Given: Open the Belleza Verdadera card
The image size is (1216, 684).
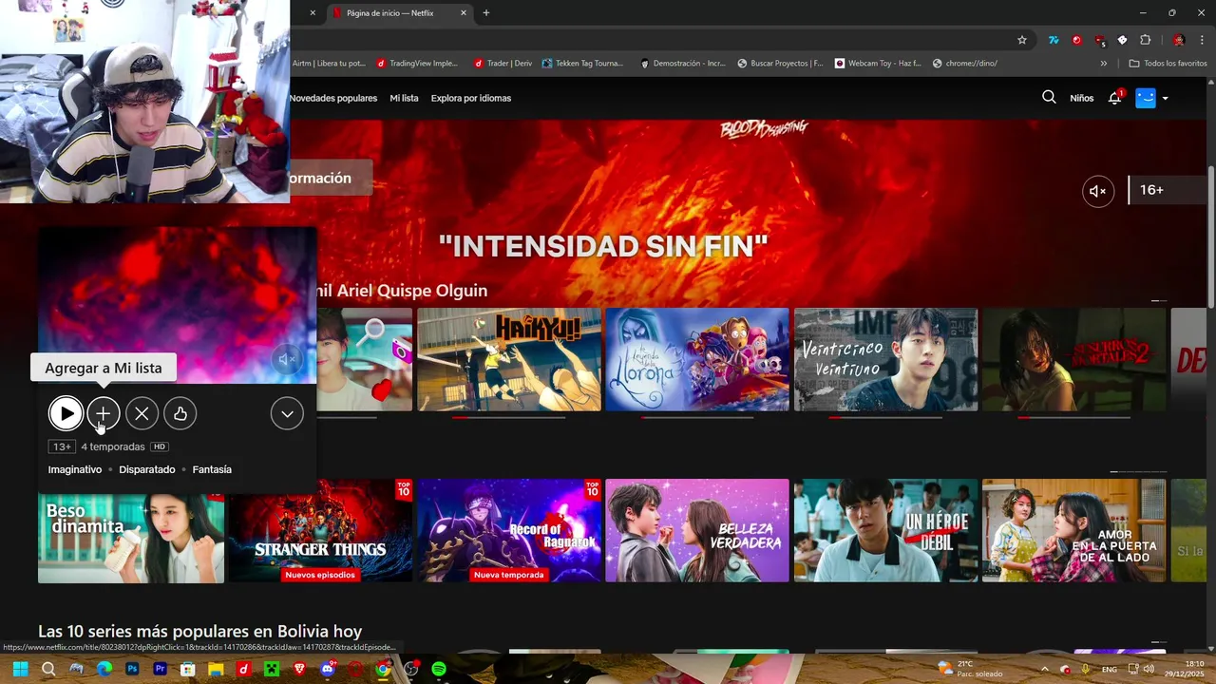Looking at the screenshot, I should point(697,530).
